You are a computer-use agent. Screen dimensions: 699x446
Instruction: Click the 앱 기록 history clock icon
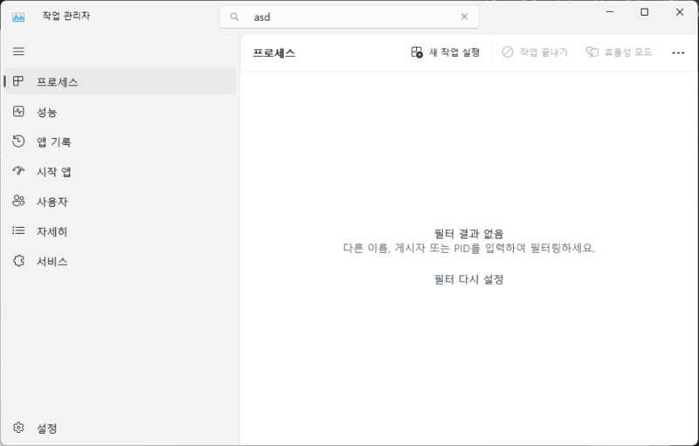[18, 141]
